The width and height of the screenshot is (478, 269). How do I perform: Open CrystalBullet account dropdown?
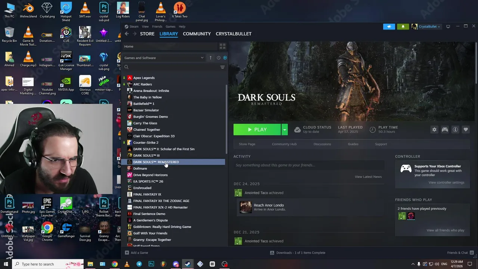pyautogui.click(x=426, y=27)
